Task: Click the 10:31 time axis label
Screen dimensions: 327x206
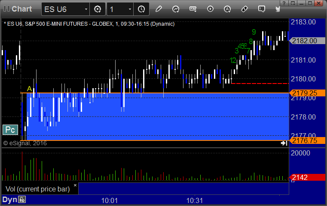Action: (195, 200)
